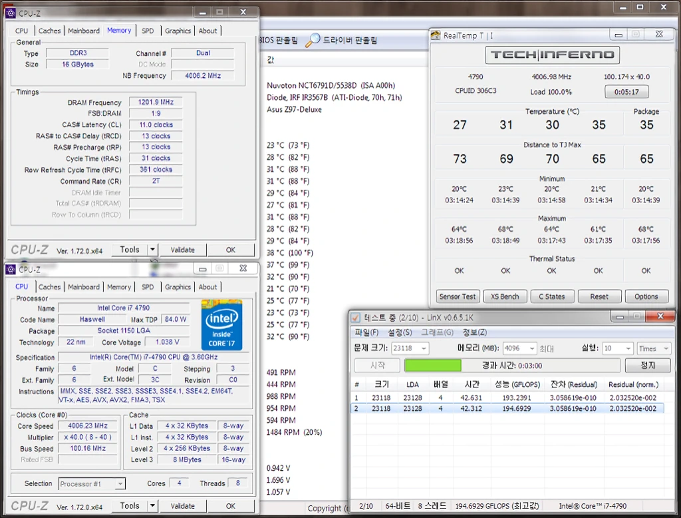The width and height of the screenshot is (681, 518).
Task: Click the Asus Z97-Deluxe text
Action: point(294,110)
